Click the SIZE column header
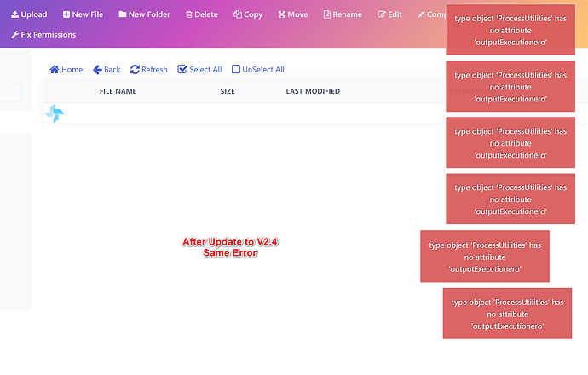 [x=228, y=91]
